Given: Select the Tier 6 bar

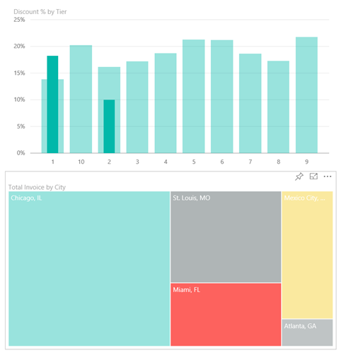Looking at the screenshot, I should pyautogui.click(x=222, y=97).
